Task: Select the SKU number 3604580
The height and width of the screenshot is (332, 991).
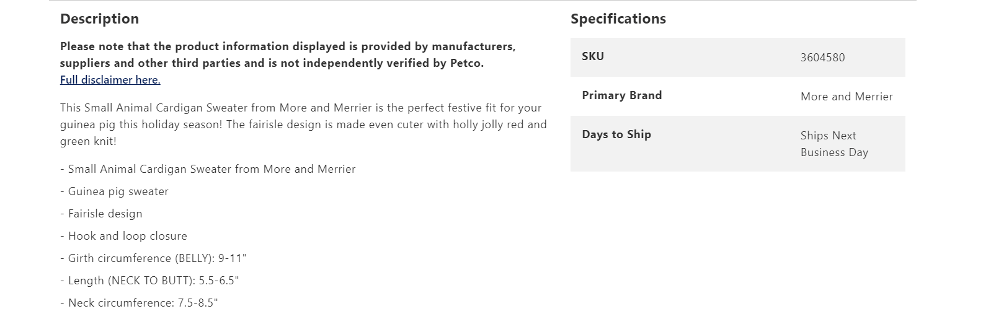Action: (x=822, y=58)
